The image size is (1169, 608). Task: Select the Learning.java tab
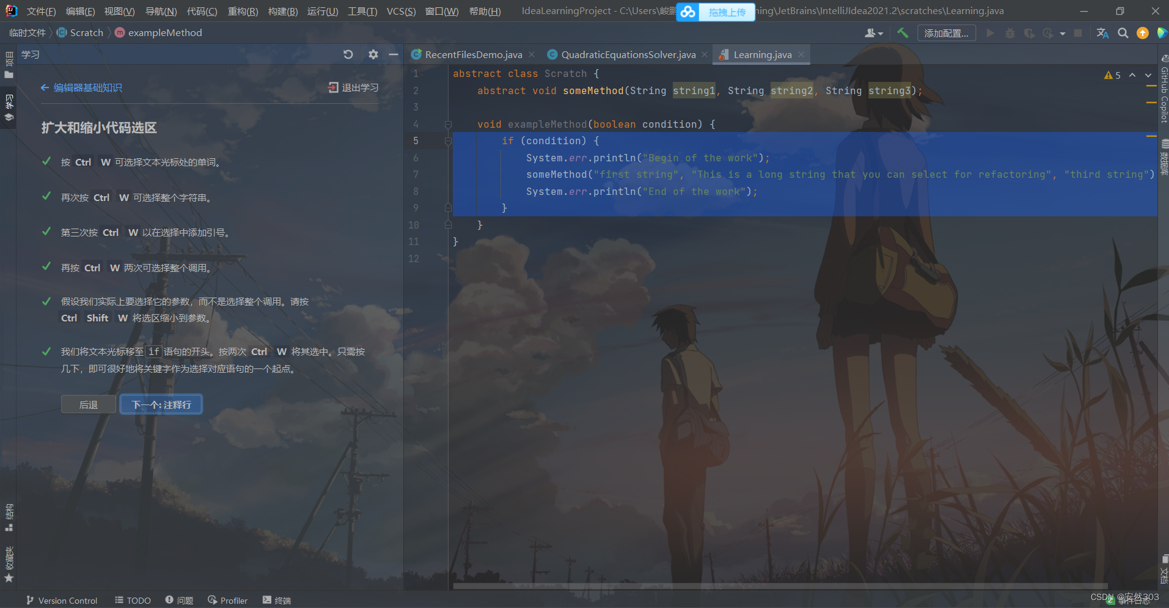(761, 54)
